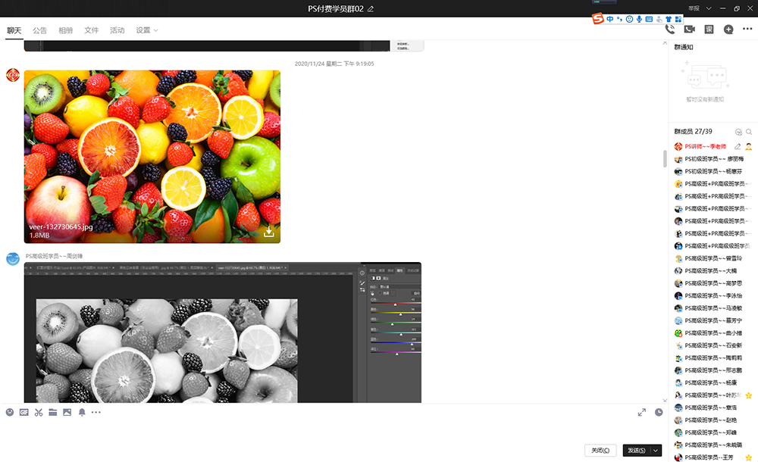Image resolution: width=758 pixels, height=462 pixels.
Task: Click the invite members plus icon
Action: 728,30
